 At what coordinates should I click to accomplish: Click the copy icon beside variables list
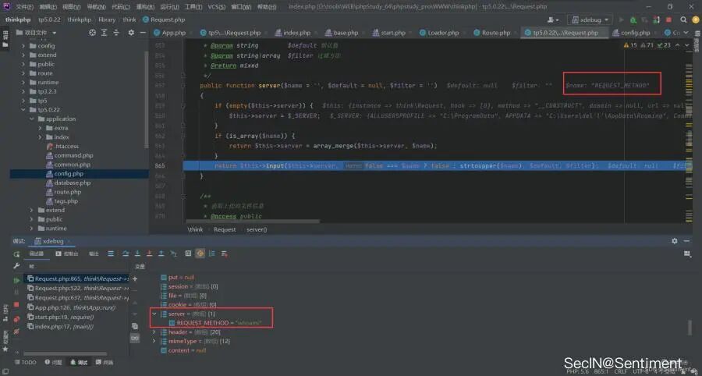coord(135,326)
